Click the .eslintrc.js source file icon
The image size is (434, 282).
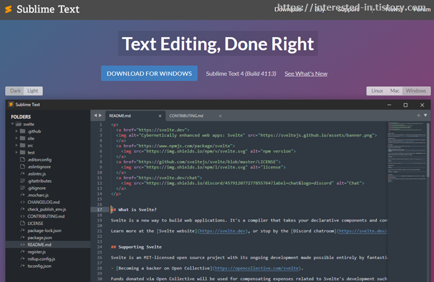(22, 174)
